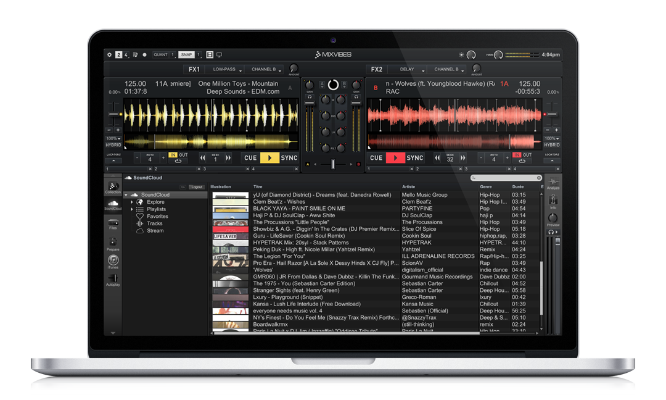
Task: Open the iTunes sidebar tab
Action: (113, 262)
